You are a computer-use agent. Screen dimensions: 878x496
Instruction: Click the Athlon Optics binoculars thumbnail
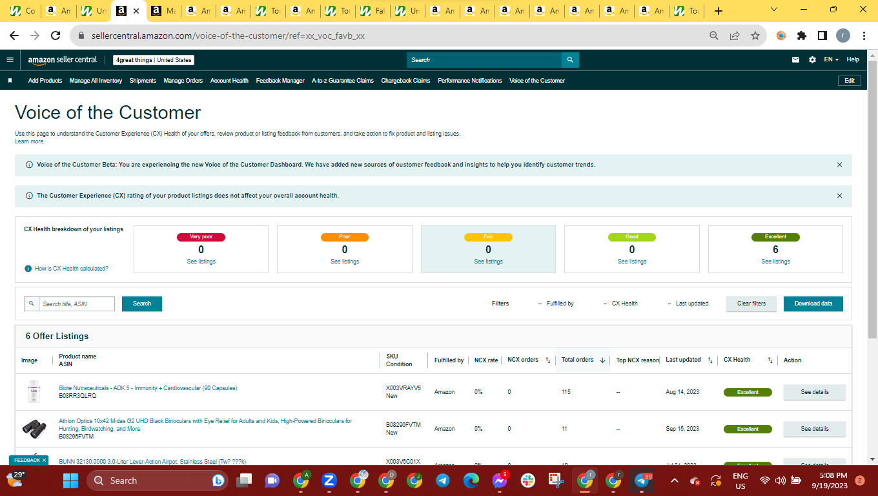coord(34,428)
